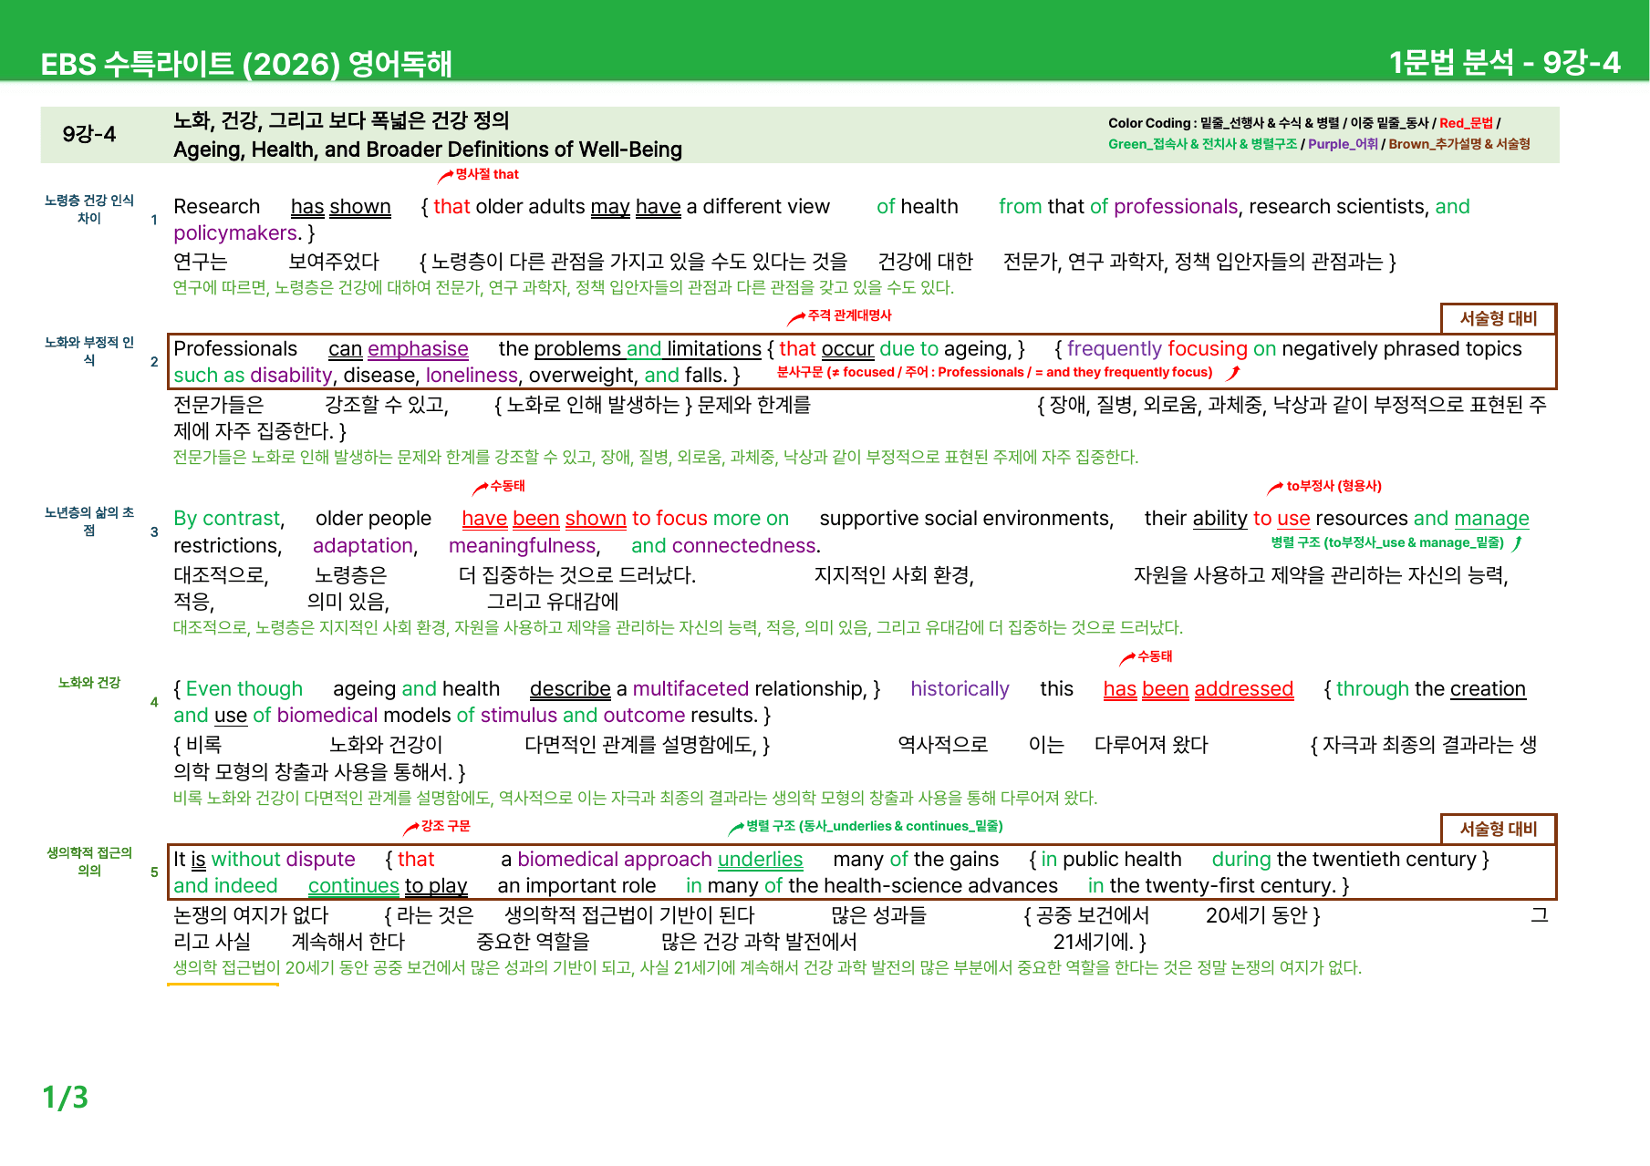Screen dimensions: 1650x1166
Task: Click the page number '1/3'
Action: coord(66,1098)
